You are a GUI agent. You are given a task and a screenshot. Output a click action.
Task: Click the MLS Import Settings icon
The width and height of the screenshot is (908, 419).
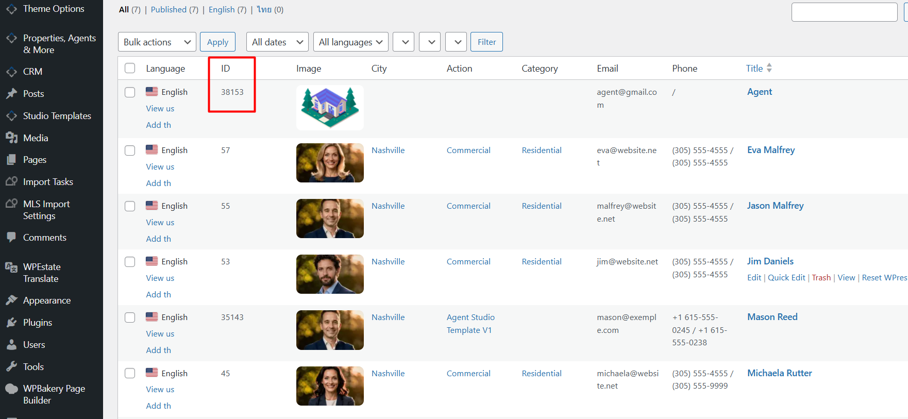pyautogui.click(x=11, y=204)
